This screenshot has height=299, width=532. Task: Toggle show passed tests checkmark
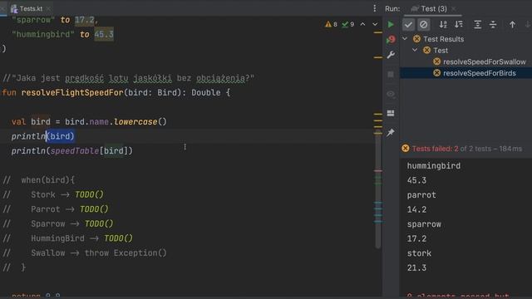tap(408, 24)
